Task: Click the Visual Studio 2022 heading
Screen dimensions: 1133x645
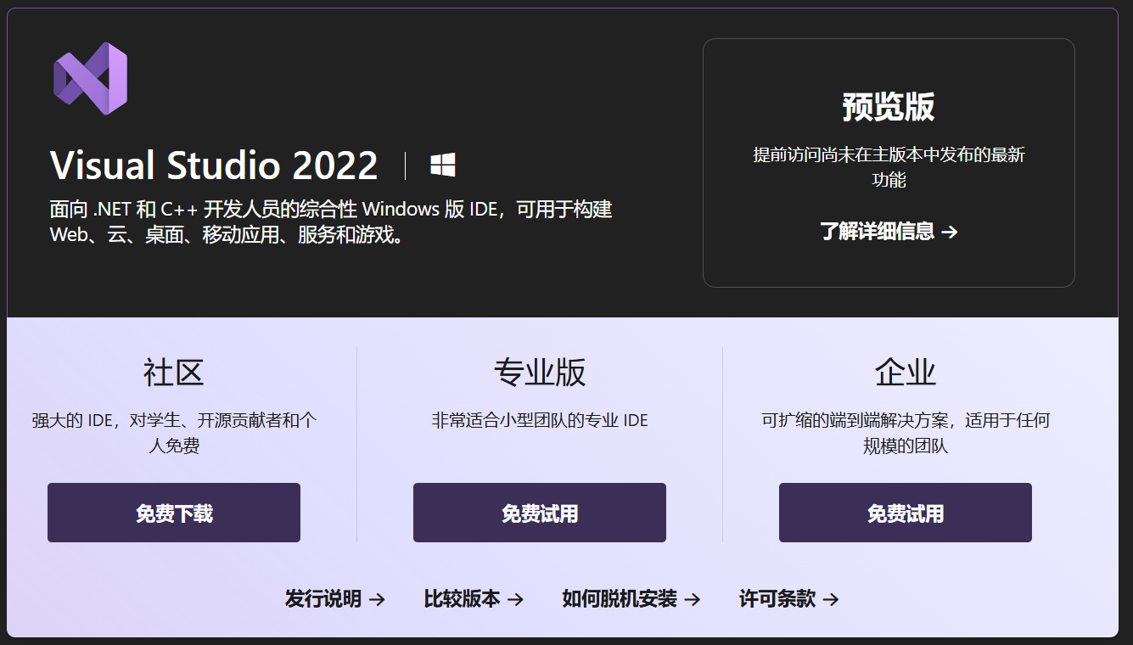Action: pyautogui.click(x=214, y=165)
